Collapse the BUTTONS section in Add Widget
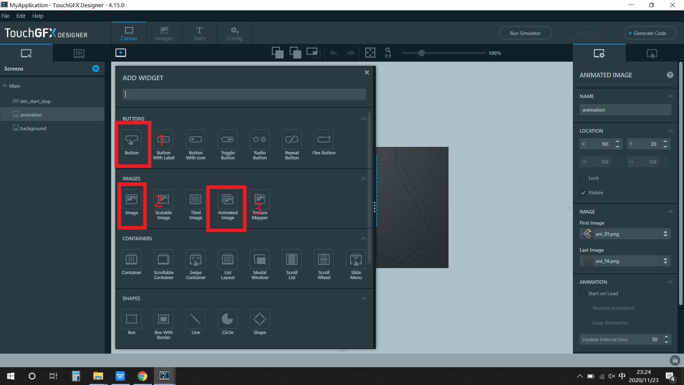 point(363,118)
